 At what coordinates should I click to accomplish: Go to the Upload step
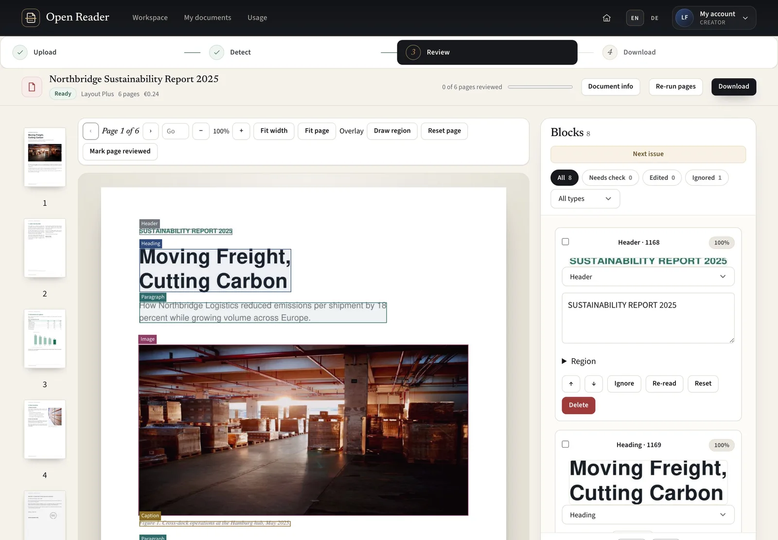(35, 52)
